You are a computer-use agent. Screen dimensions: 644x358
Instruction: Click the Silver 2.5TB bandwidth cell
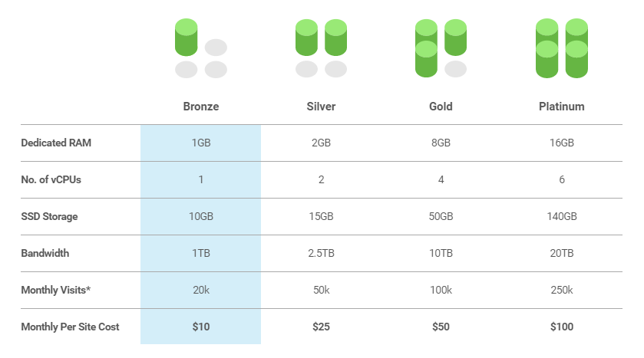coord(321,253)
